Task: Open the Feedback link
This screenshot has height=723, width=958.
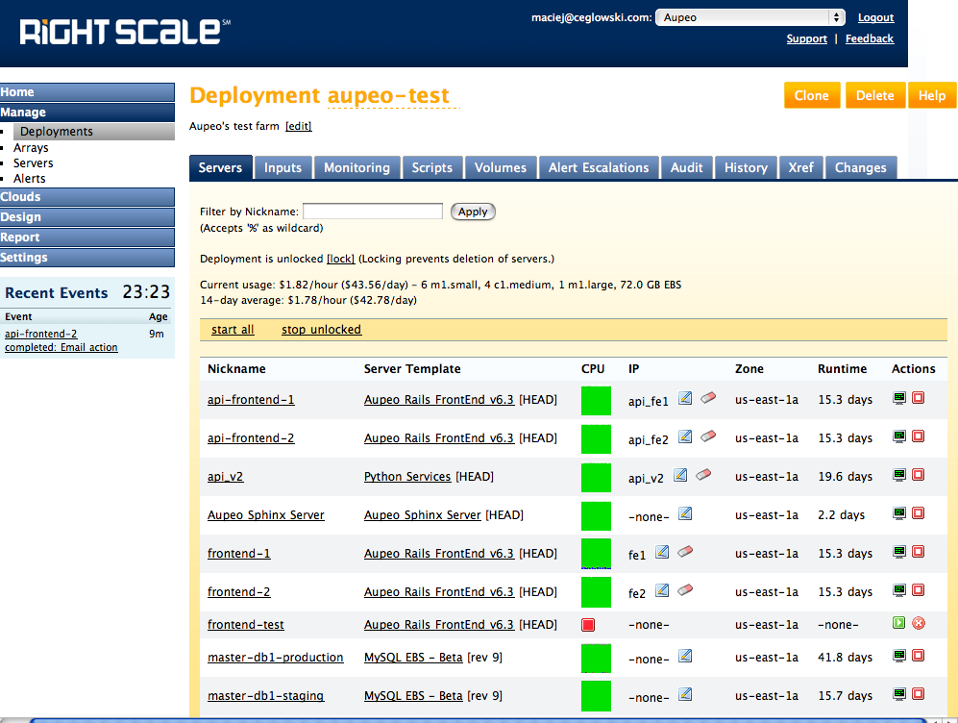Action: (x=870, y=38)
